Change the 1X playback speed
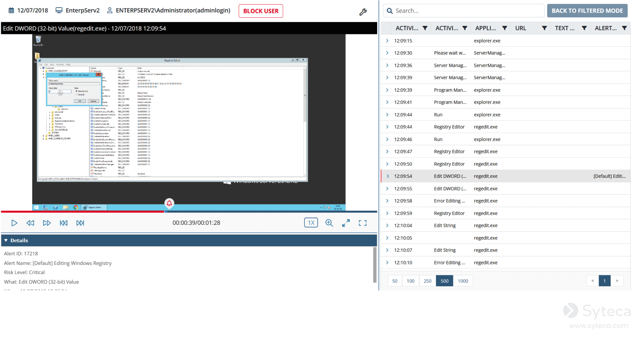This screenshot has width=631, height=341. (x=311, y=223)
